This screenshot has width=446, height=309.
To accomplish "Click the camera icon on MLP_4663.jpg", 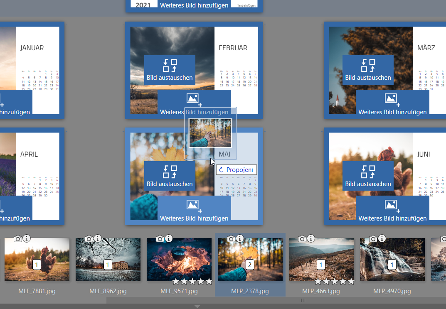I will pyautogui.click(x=302, y=238).
